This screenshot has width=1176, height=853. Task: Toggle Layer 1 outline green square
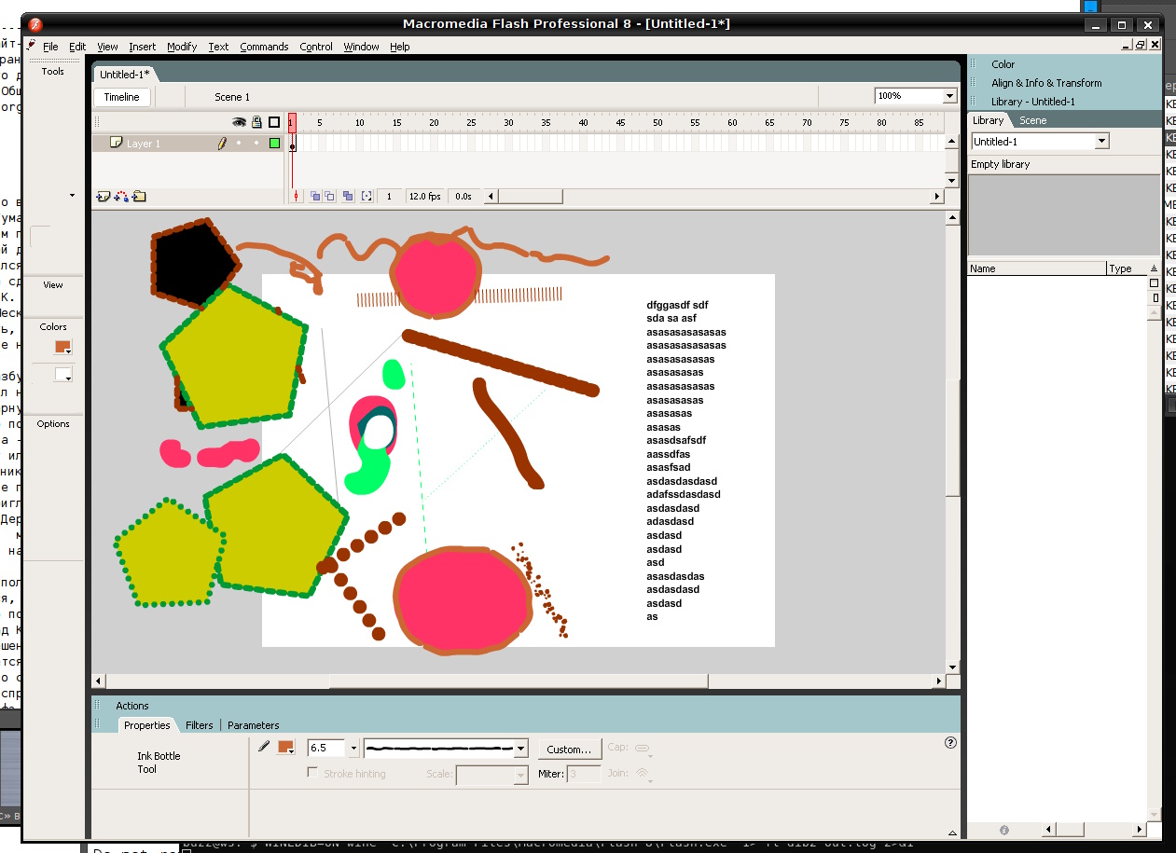274,144
